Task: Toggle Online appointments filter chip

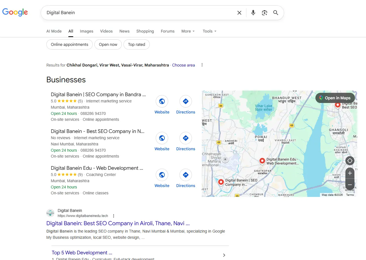Action: (x=70, y=44)
